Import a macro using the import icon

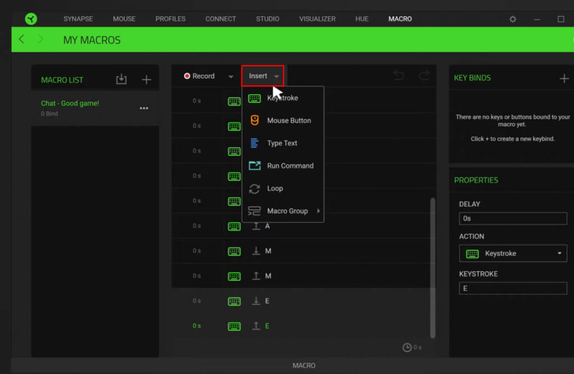coord(121,79)
